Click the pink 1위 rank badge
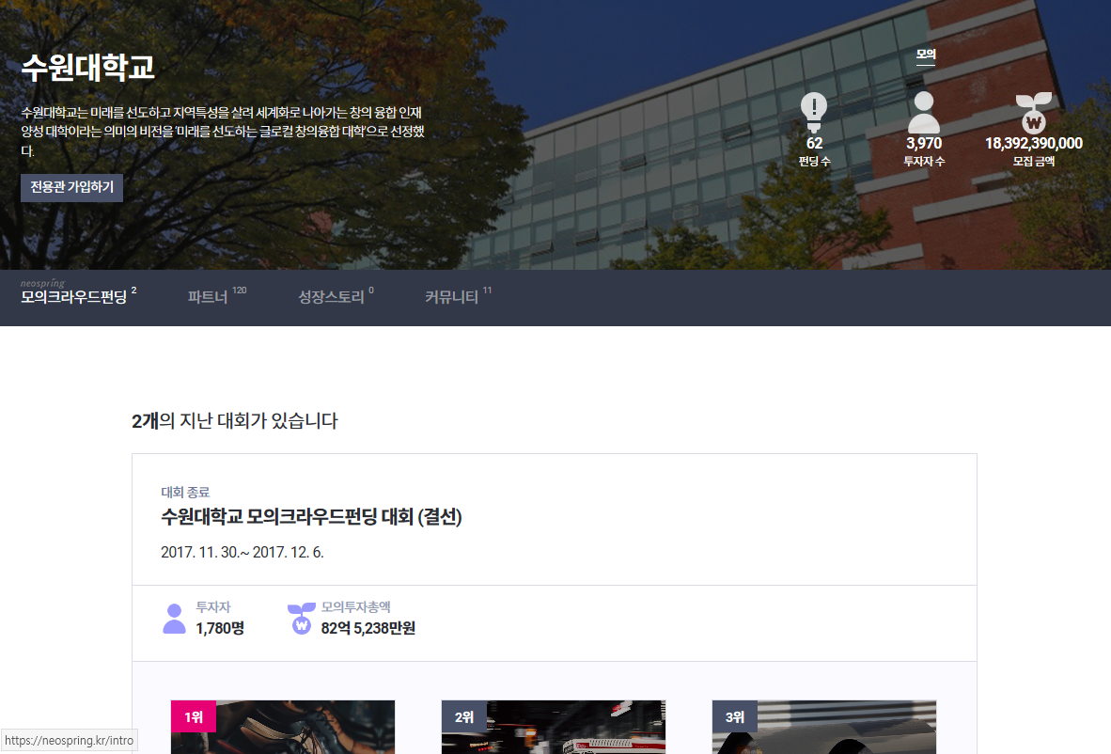The width and height of the screenshot is (1111, 754). click(x=194, y=717)
